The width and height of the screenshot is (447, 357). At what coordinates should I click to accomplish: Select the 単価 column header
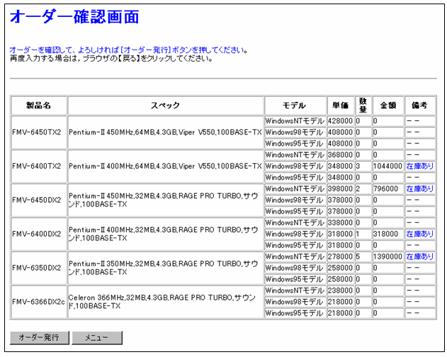pos(340,105)
